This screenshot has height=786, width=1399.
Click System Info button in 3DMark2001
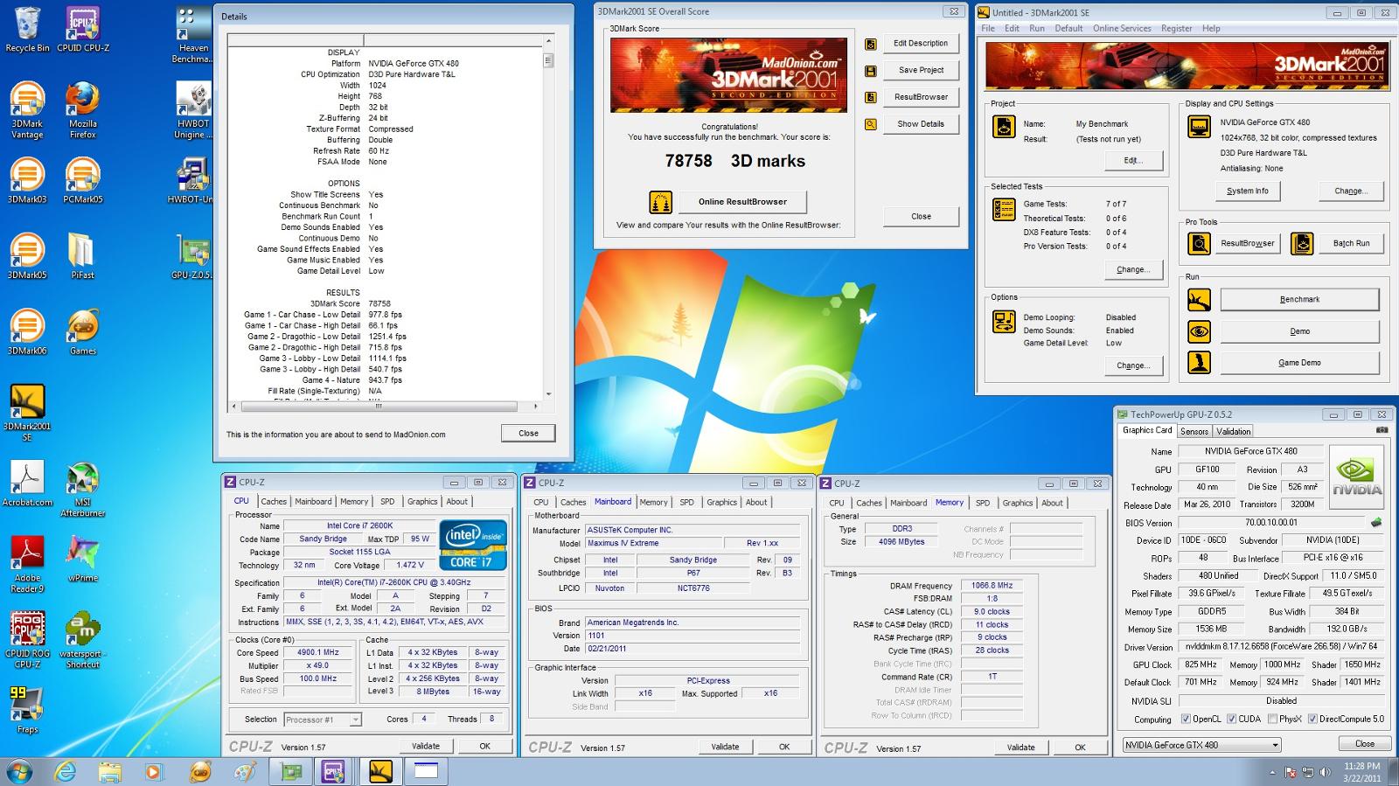pos(1247,191)
